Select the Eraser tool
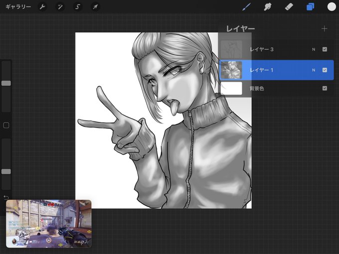 click(x=289, y=7)
